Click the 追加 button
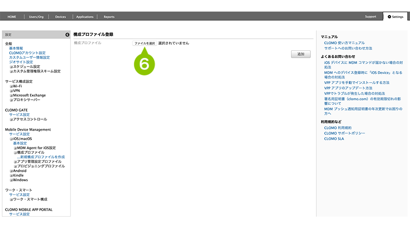The image size is (410, 231). pos(301,54)
